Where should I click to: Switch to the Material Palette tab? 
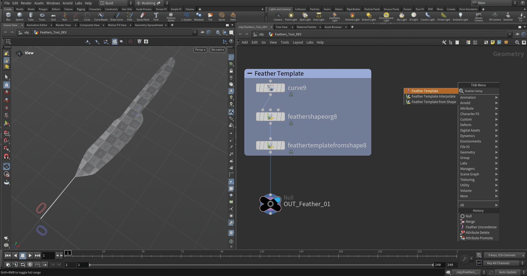(306, 27)
